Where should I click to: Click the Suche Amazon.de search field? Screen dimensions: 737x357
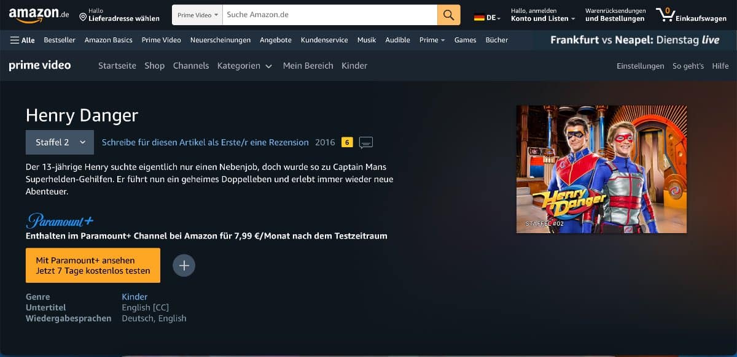click(x=329, y=15)
